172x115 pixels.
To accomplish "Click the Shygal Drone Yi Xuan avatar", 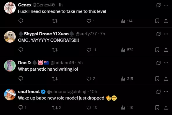I will pos(10,37).
